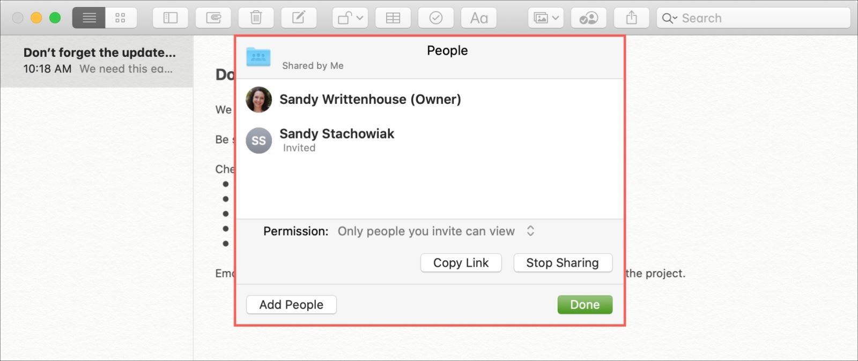Switch to list view in toolbar
The width and height of the screenshot is (858, 361).
89,18
